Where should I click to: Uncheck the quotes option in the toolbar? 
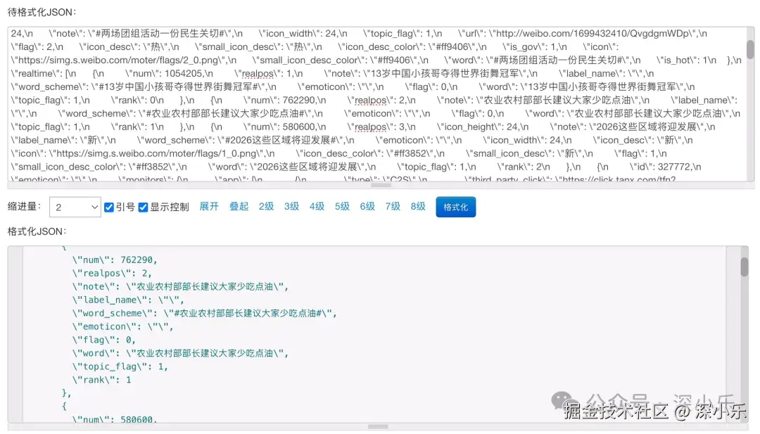pyautogui.click(x=109, y=207)
